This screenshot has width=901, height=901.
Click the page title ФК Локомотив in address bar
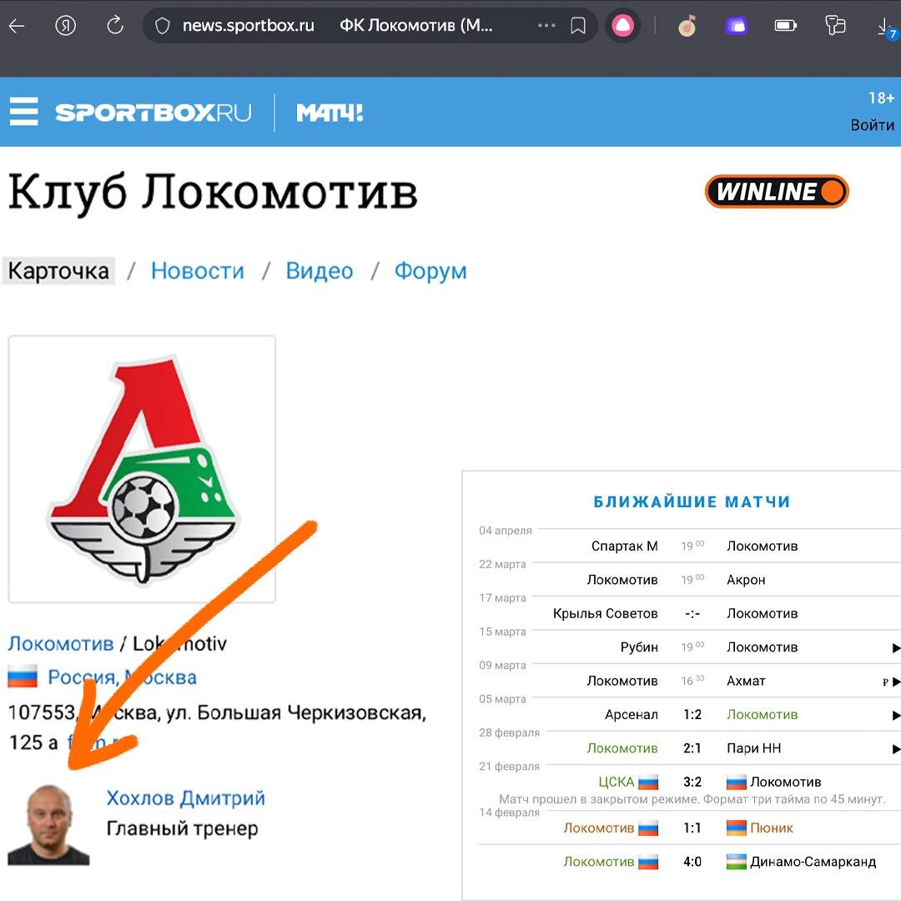(x=416, y=26)
